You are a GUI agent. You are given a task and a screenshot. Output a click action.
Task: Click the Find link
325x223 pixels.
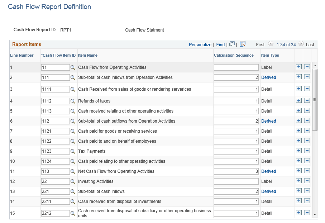tap(220, 44)
